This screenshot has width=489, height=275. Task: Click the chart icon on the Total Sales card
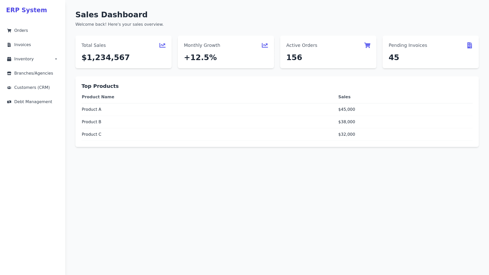click(162, 45)
